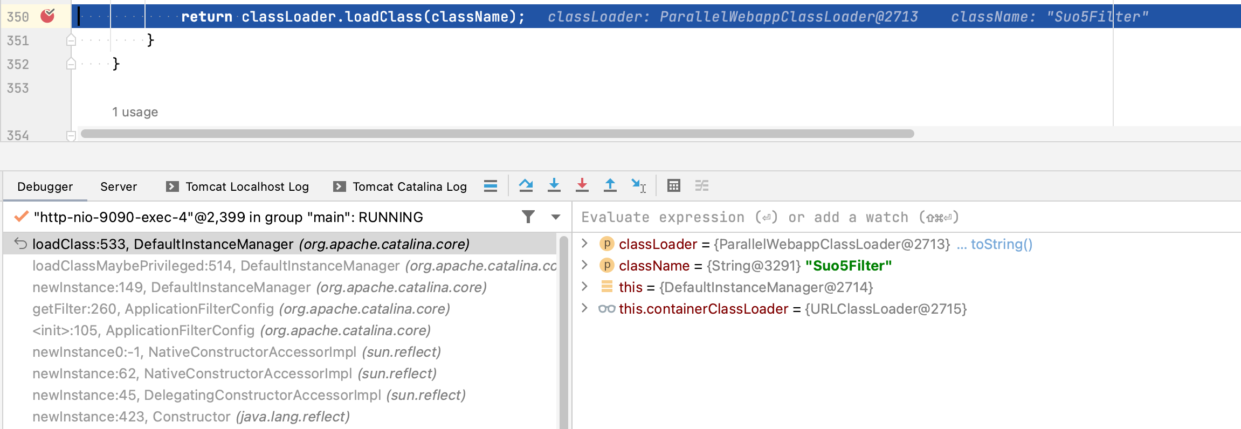Open the thread selector dropdown arrow
The width and height of the screenshot is (1241, 429).
556,217
